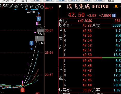Select the drawing pen tool
Viewport: 121px width, 94px height.
[x=11, y=6]
